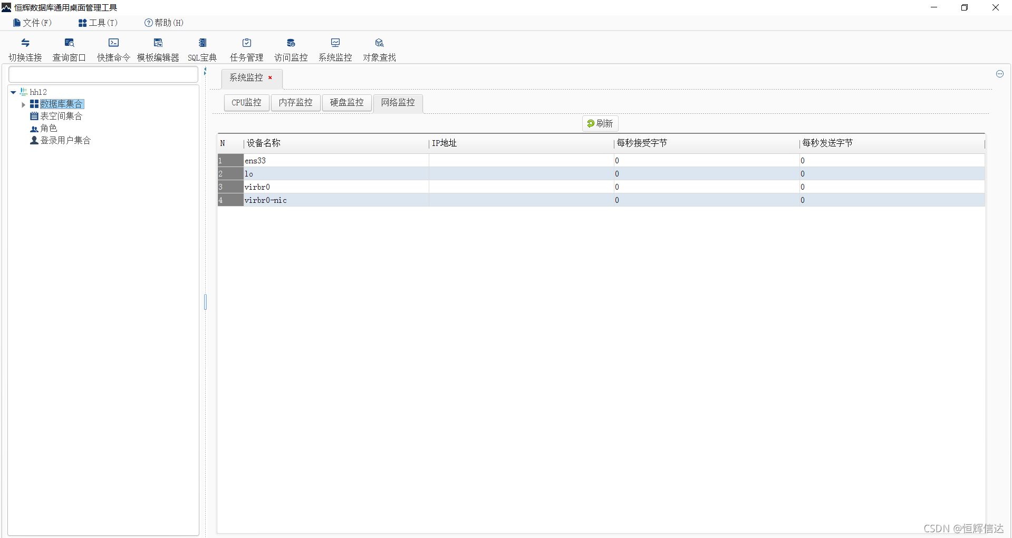Click row number 3 header
The image size is (1012, 538).
[x=230, y=187]
